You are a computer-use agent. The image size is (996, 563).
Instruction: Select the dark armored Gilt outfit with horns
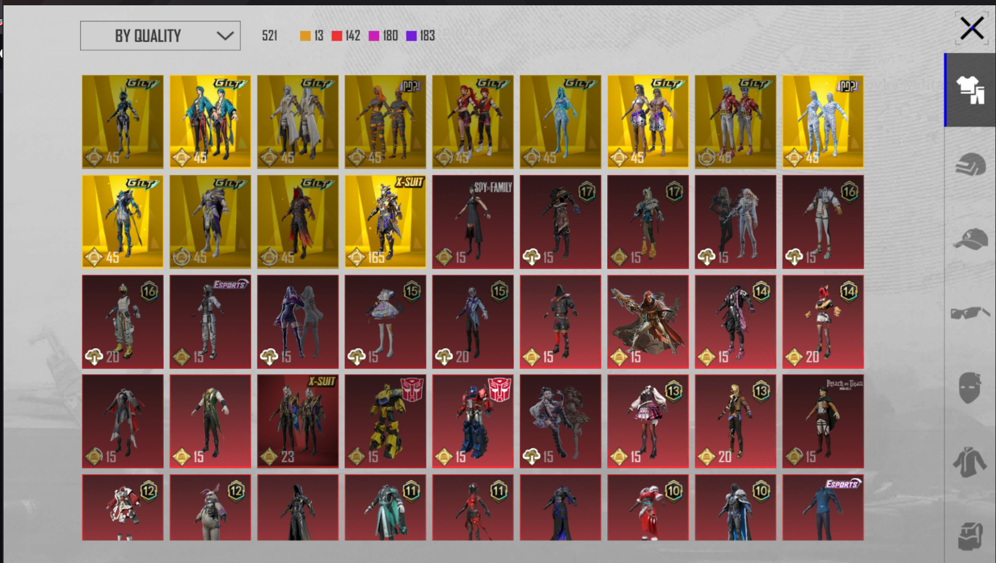pyautogui.click(x=123, y=122)
